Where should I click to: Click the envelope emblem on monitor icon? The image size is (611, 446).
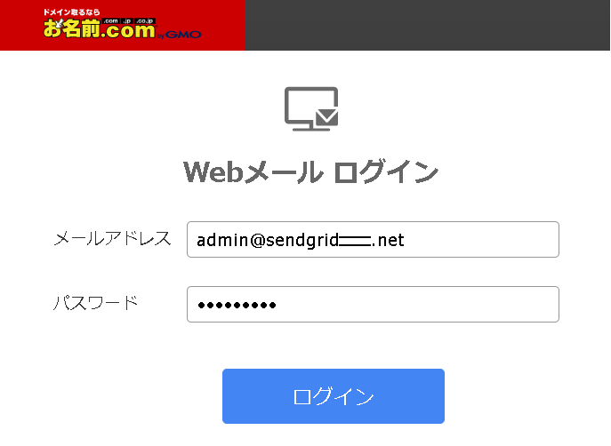(x=326, y=116)
